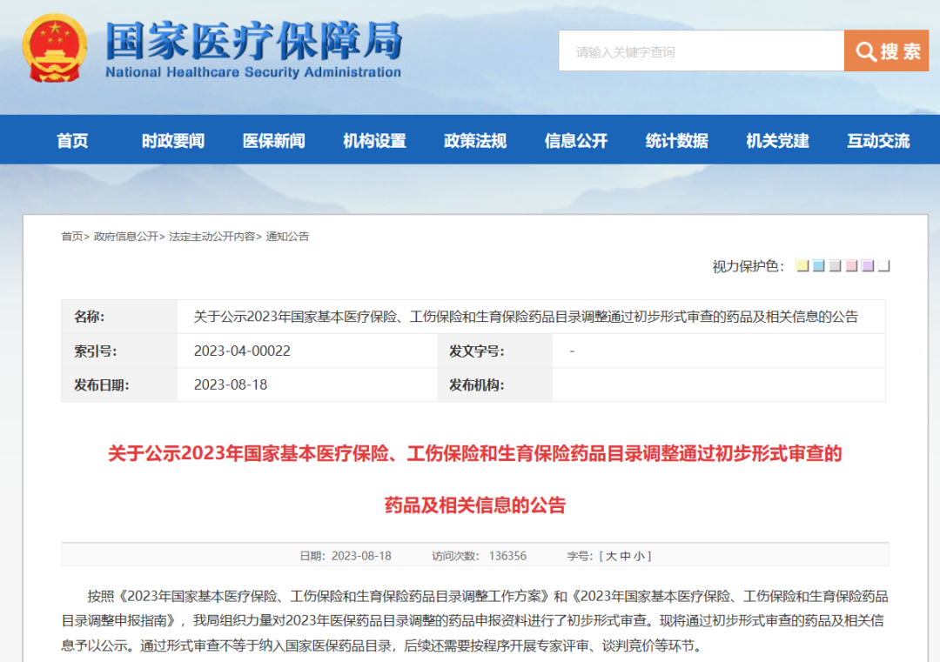Apply the purple eye-protection color swatch
Screen dimensions: 940x662
[868, 266]
